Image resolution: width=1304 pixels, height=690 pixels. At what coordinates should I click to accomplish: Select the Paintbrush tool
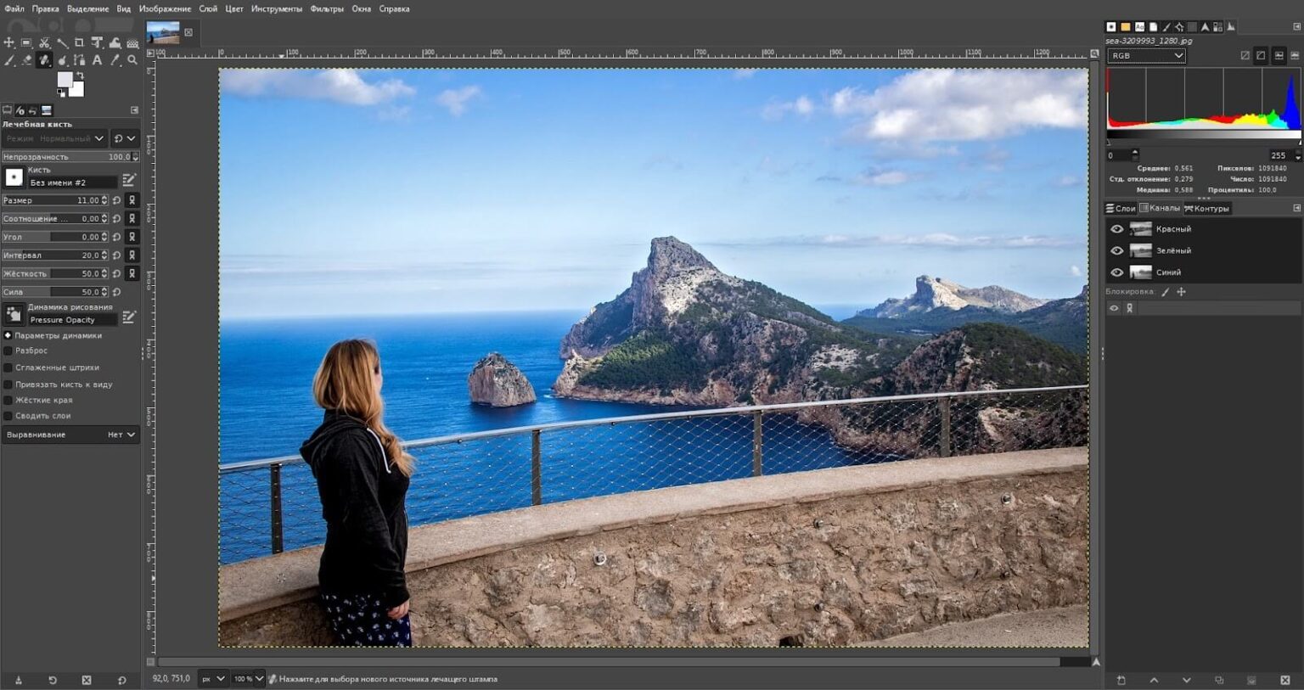(9, 60)
